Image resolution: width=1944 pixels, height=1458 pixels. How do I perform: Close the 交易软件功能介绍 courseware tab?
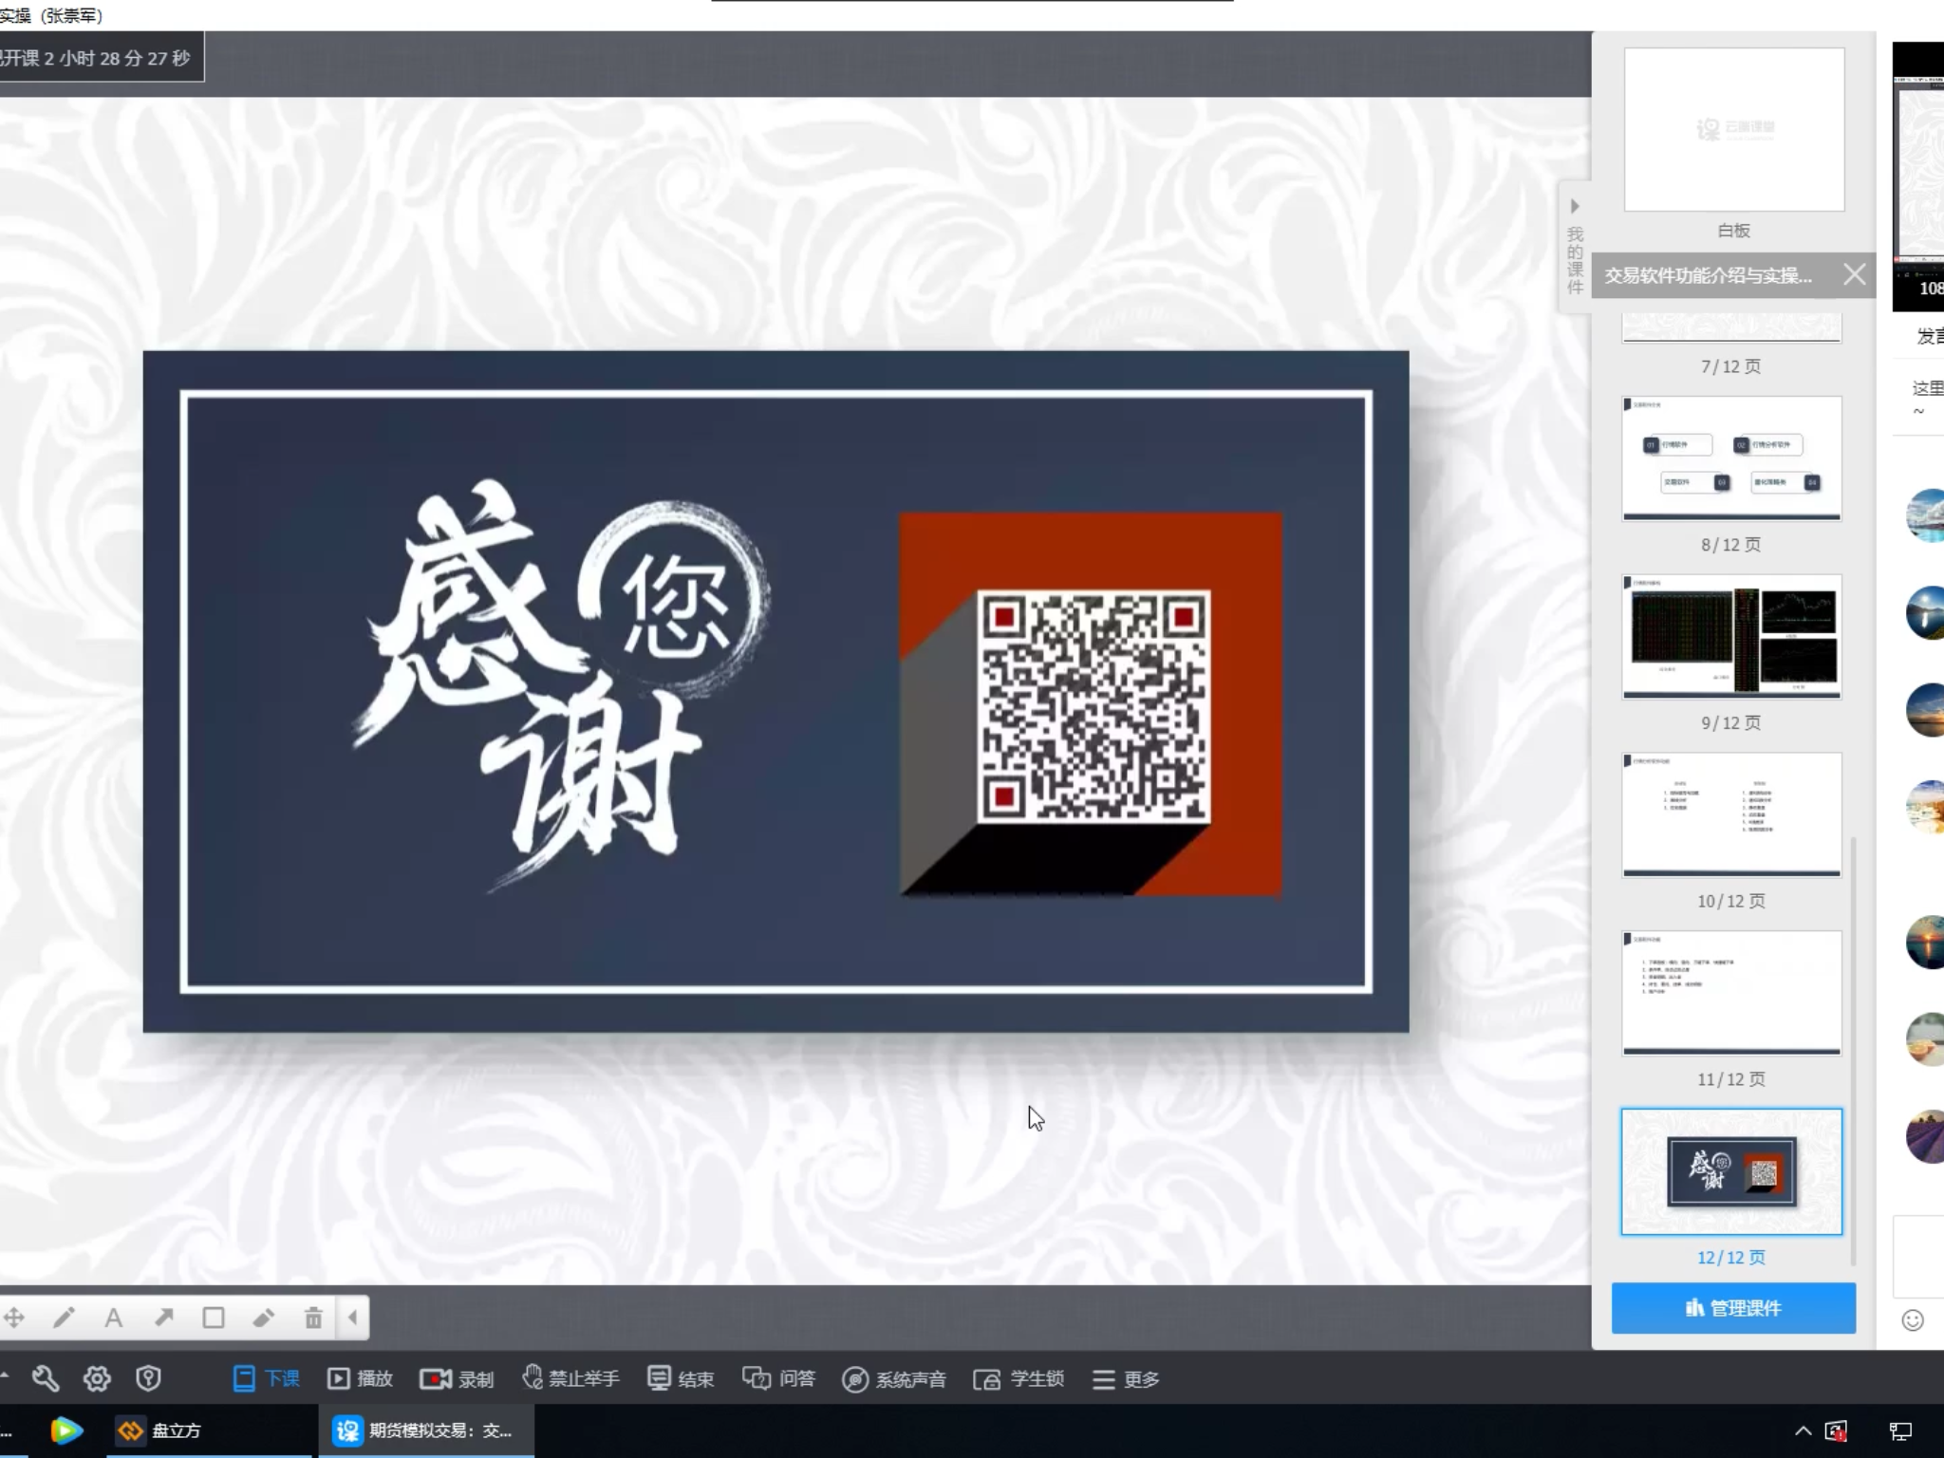tap(1854, 275)
